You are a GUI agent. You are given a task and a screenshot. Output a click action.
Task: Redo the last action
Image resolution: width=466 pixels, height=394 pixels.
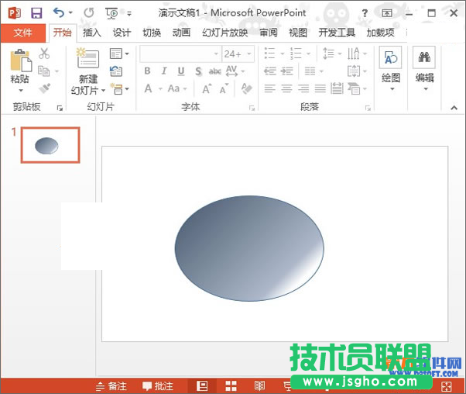coord(88,12)
